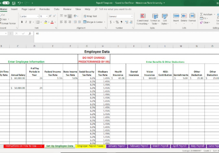Image resolution: width=219 pixels, height=153 pixels.
Task: Open font size 11 dropdown
Action: coord(47,16)
